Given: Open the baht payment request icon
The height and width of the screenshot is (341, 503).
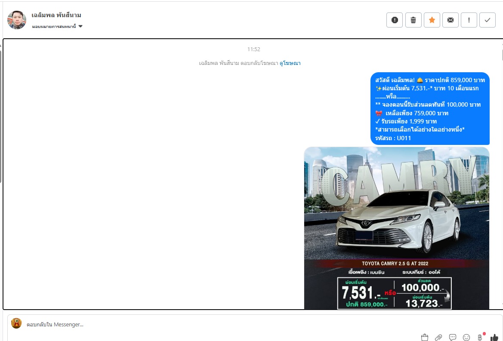Looking at the screenshot, I should 480,337.
